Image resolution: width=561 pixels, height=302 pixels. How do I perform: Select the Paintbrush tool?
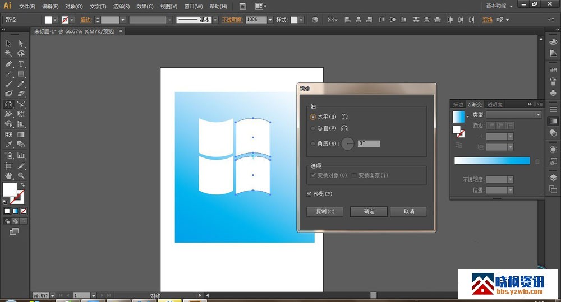point(8,84)
